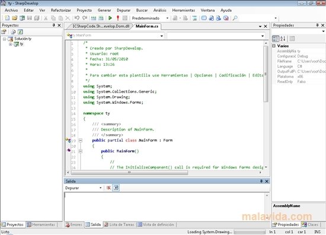The height and width of the screenshot is (235, 326).
Task: Click the show all files icon in Proyectos panel
Action: pos(13,32)
